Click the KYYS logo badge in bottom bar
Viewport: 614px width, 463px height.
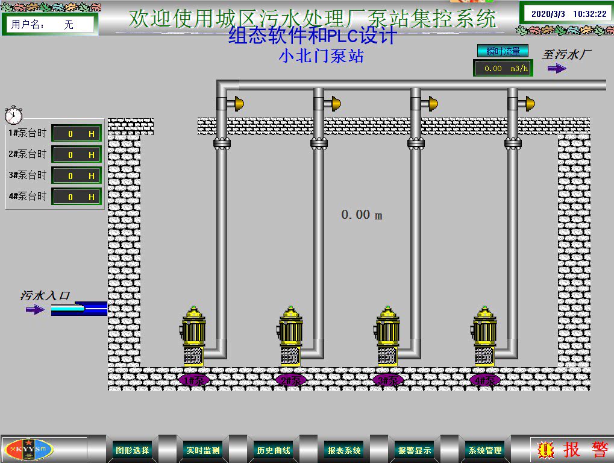(28, 449)
